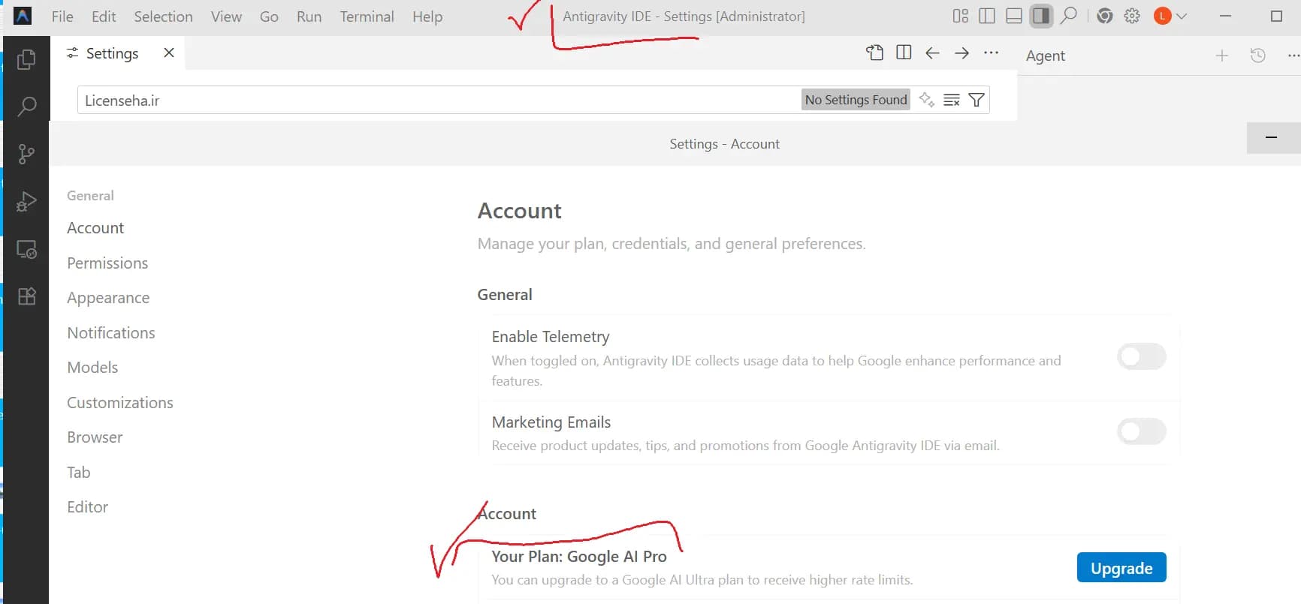The image size is (1301, 604).
Task: Select Browser in settings sidebar
Action: click(95, 437)
